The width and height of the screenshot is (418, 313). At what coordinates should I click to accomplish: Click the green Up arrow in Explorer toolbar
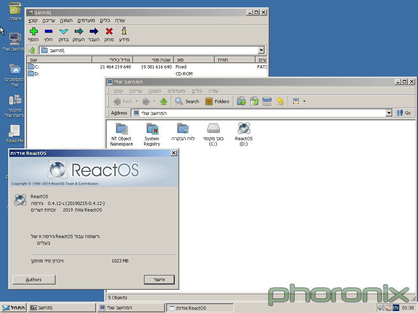coord(164,101)
